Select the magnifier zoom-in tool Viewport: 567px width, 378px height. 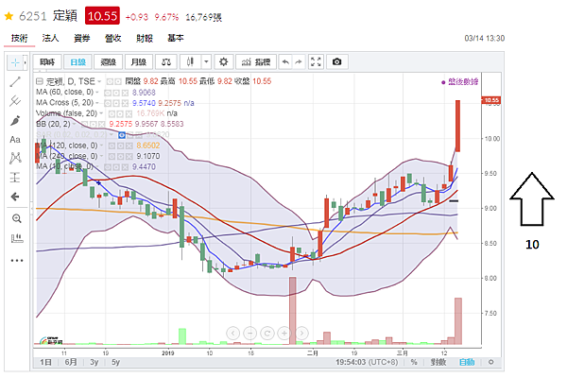pos(16,218)
